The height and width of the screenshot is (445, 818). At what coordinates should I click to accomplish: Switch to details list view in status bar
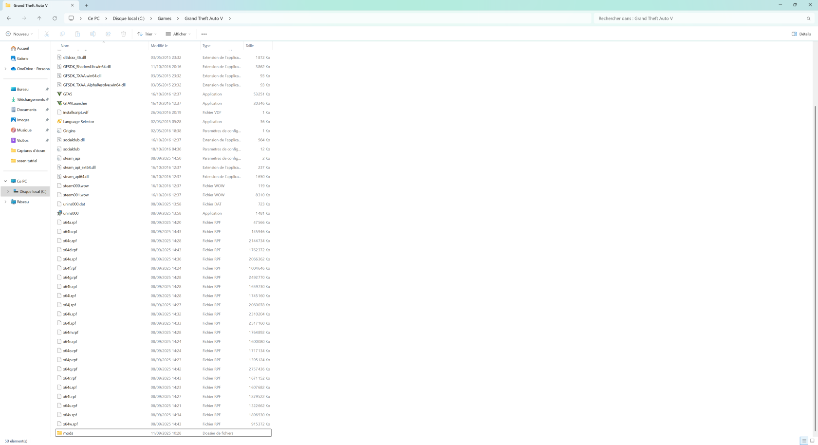pyautogui.click(x=804, y=441)
